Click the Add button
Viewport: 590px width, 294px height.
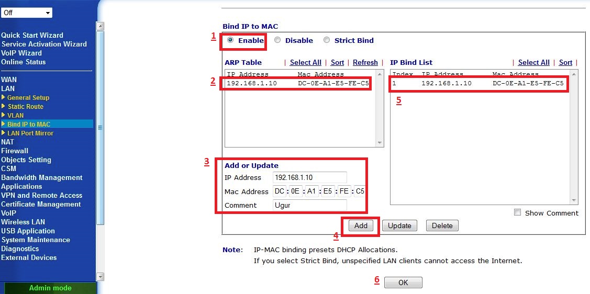[x=361, y=226]
